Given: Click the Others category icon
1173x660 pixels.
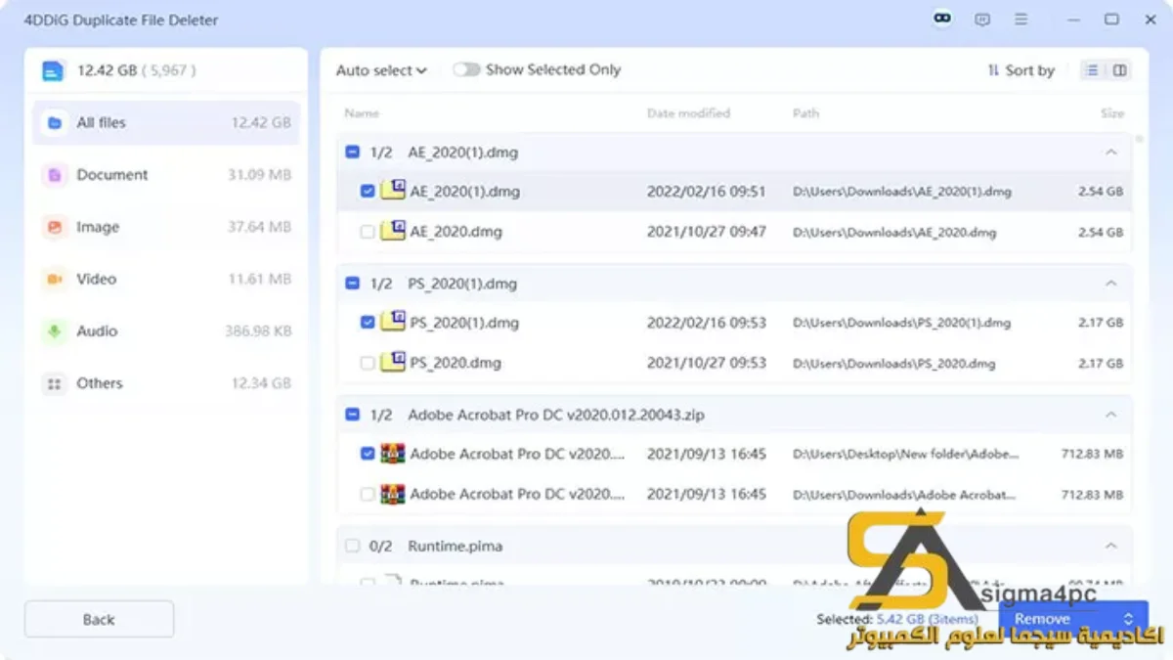Looking at the screenshot, I should (x=55, y=383).
